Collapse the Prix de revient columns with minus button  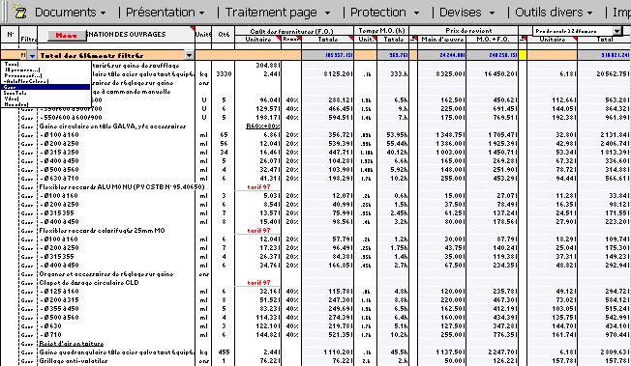click(523, 39)
